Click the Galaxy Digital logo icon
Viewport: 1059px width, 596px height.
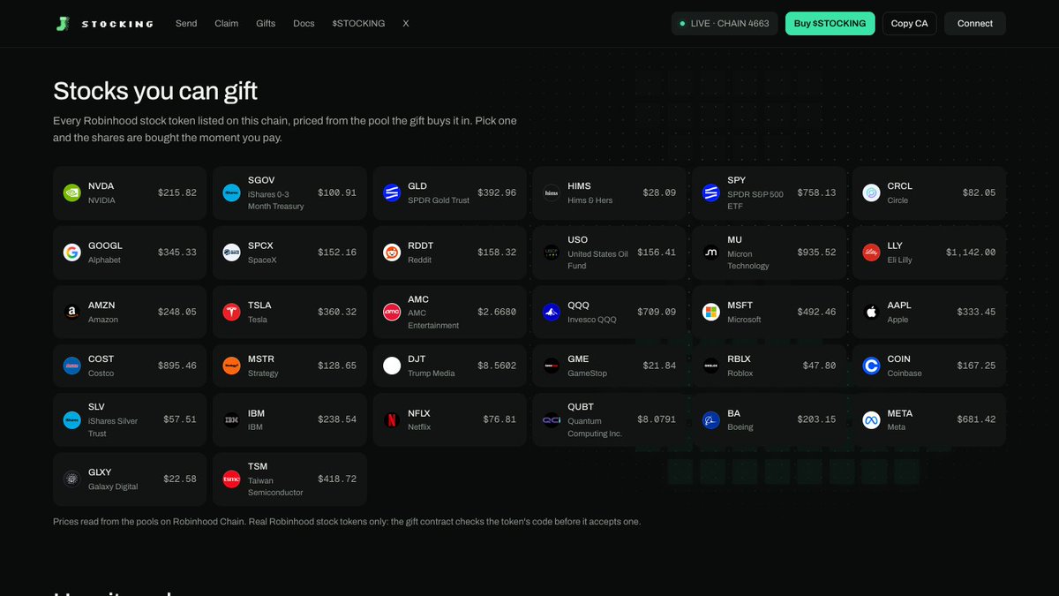(71, 479)
